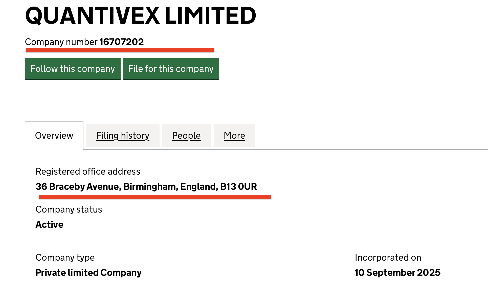The width and height of the screenshot is (488, 293).
Task: Select the Overview tab
Action: pyautogui.click(x=54, y=136)
